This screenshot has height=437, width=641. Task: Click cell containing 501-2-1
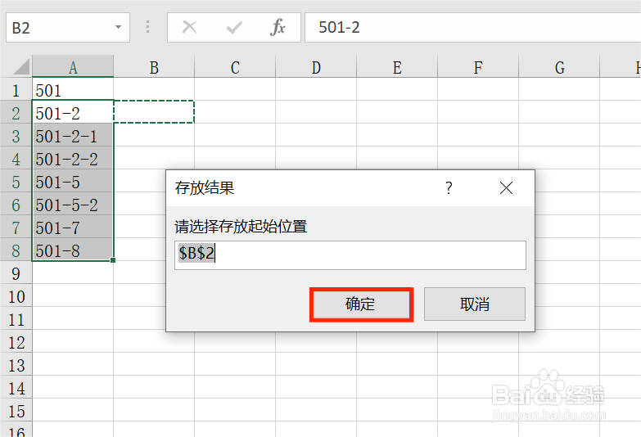tap(73, 136)
